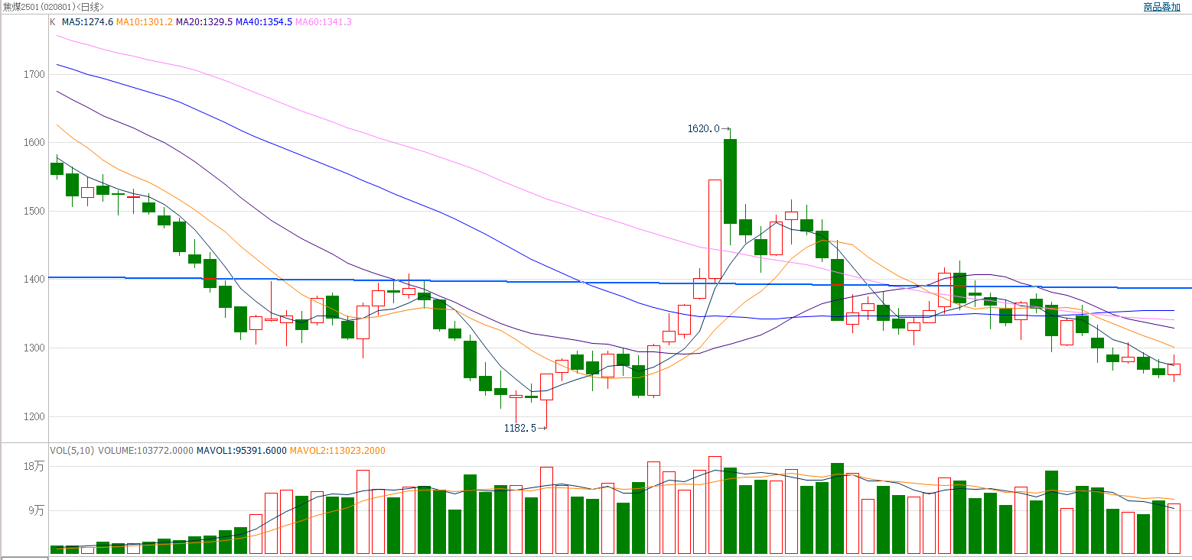Click the MA40:1354.5 legend label
This screenshot has width=1192, height=560.
[264, 22]
